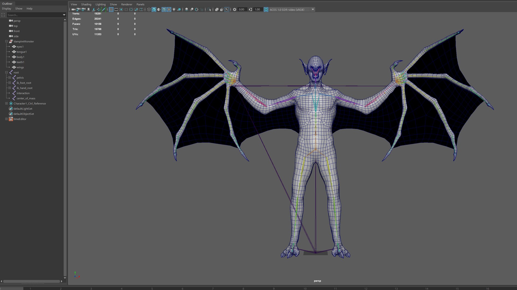Toggle the Isolate Select icon
This screenshot has width=517, height=290.
[x=209, y=9]
